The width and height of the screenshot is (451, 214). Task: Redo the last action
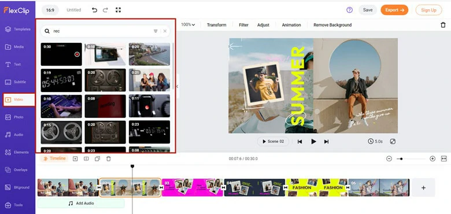(105, 10)
